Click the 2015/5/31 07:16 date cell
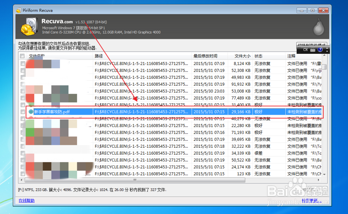Image resolution: width=348 pixels, height=214 pixels. coord(209,132)
